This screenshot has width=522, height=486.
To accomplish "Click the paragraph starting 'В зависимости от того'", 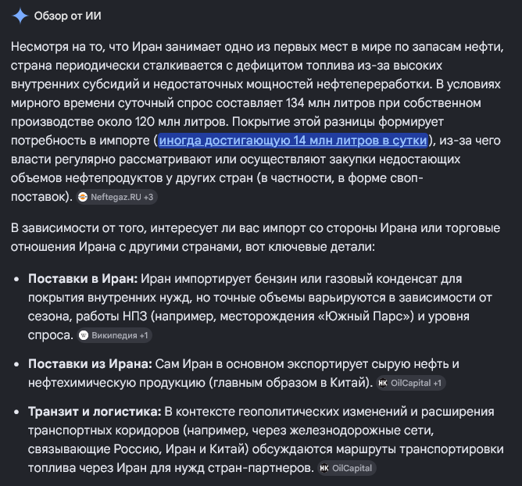I will (x=256, y=238).
